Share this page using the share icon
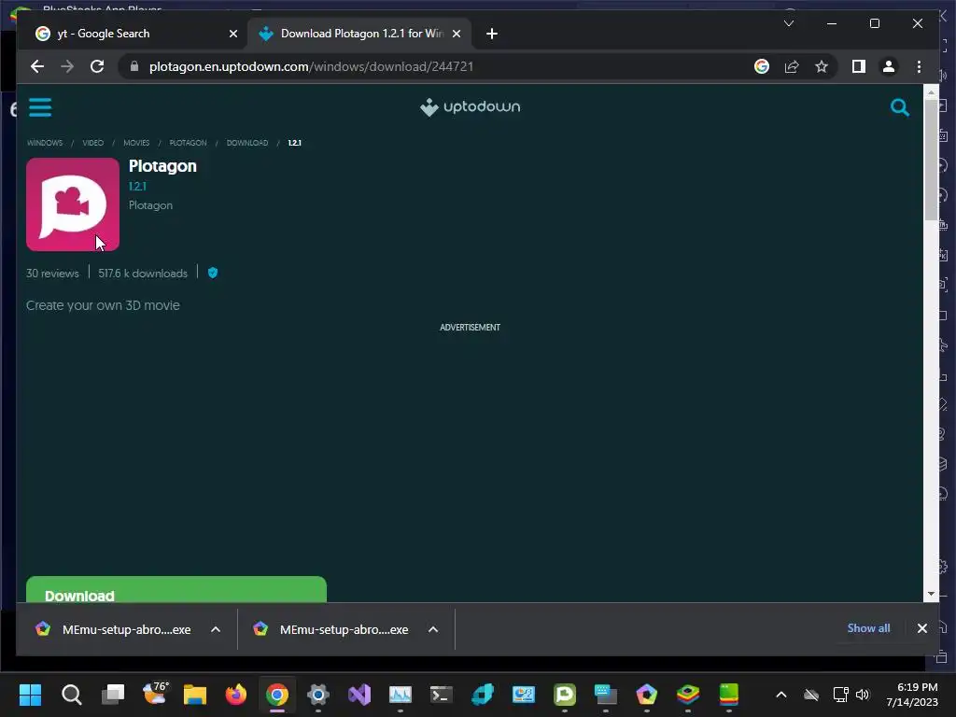The width and height of the screenshot is (956, 717). 792,66
